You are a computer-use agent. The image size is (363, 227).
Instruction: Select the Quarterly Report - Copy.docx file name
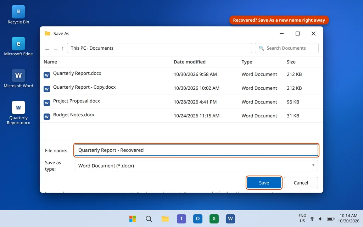click(x=84, y=87)
